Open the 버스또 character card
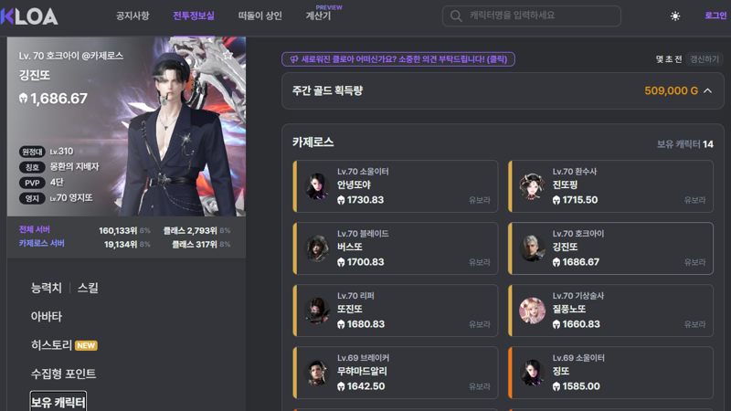The image size is (731, 411). pos(396,248)
